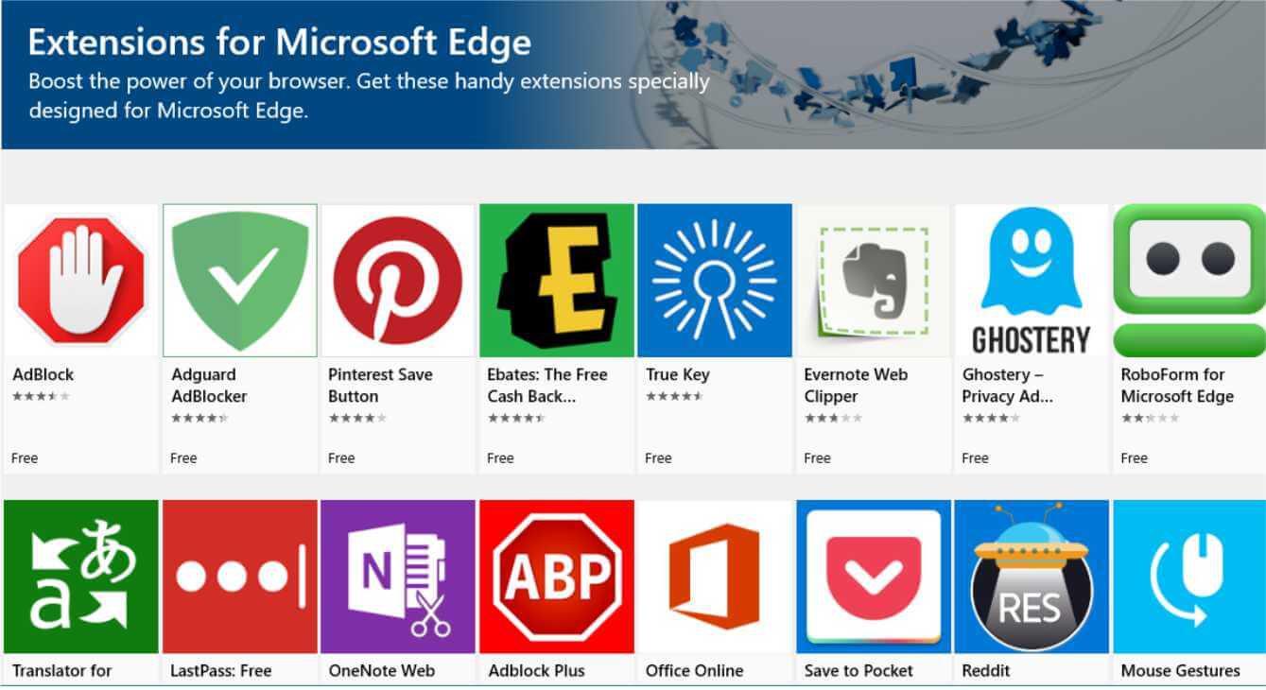The image size is (1266, 690).
Task: Click the OneNote Web label
Action: [382, 671]
